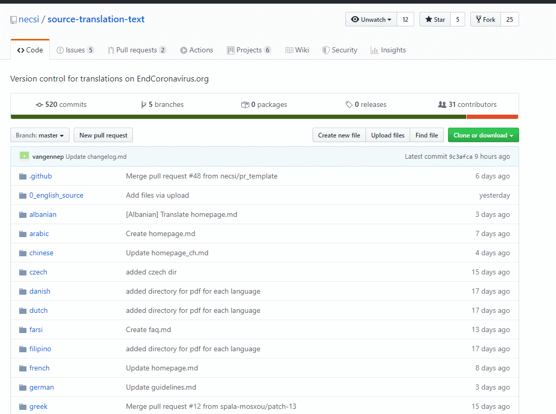Expand the Clone or download menu

(483, 135)
